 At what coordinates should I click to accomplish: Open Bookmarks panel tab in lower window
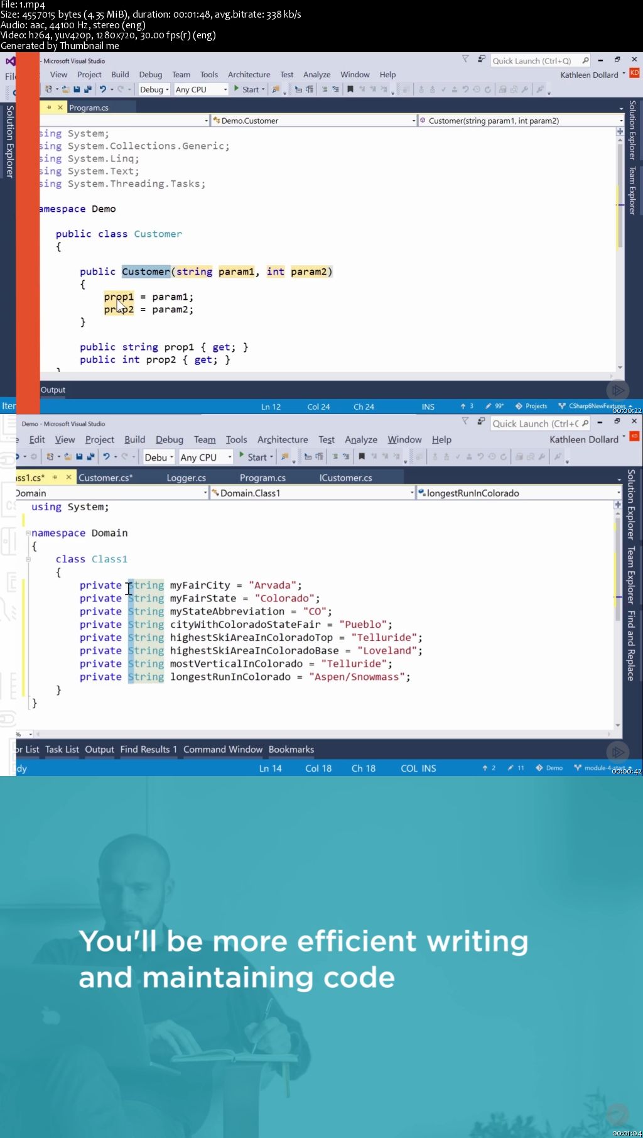coord(291,749)
